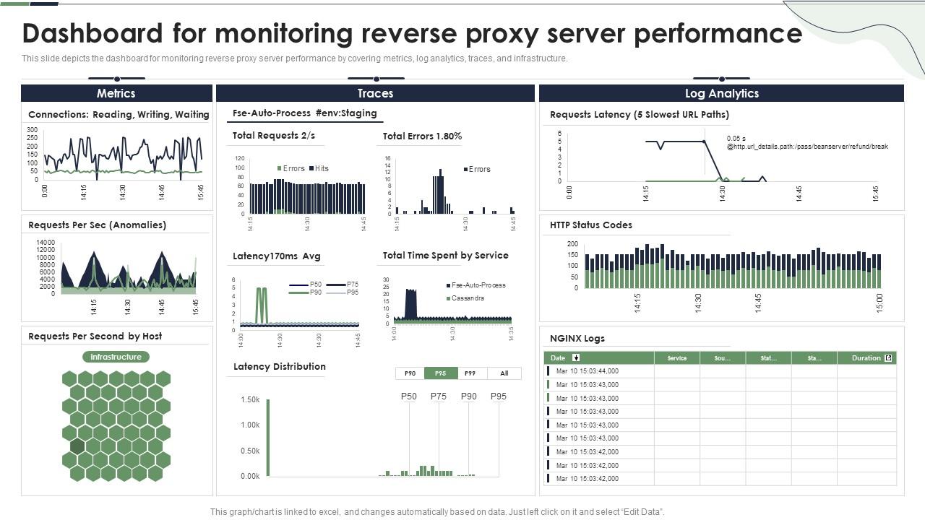The image size is (925, 520).
Task: Select the Fse-Auto-Process #env:Staging label
Action: click(x=305, y=113)
